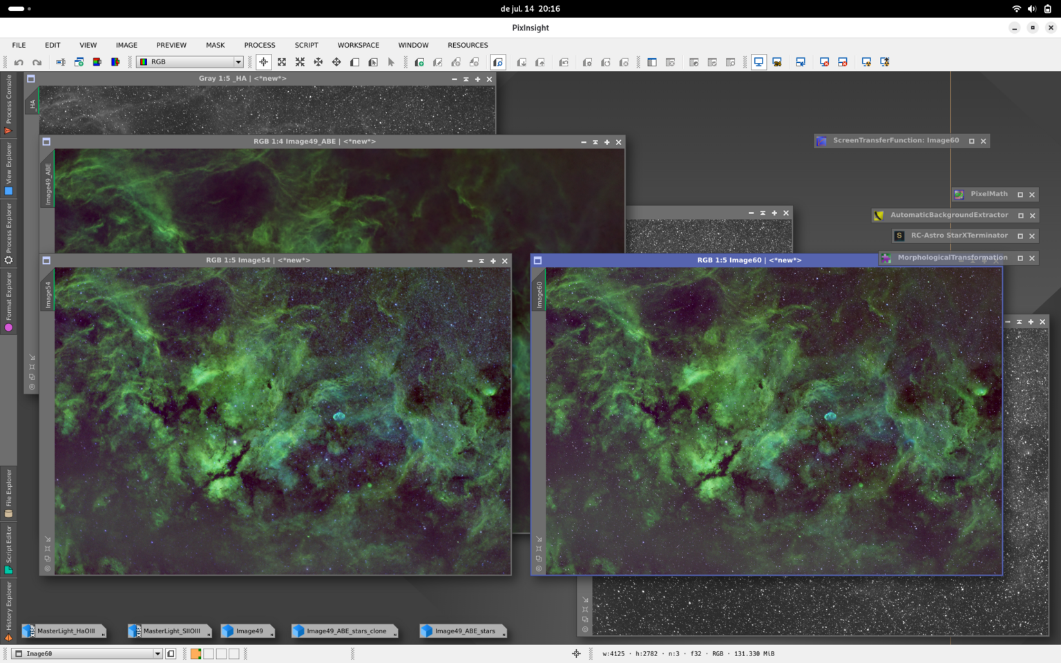
Task: Select the Readout mode crosshair tool
Action: 264,62
